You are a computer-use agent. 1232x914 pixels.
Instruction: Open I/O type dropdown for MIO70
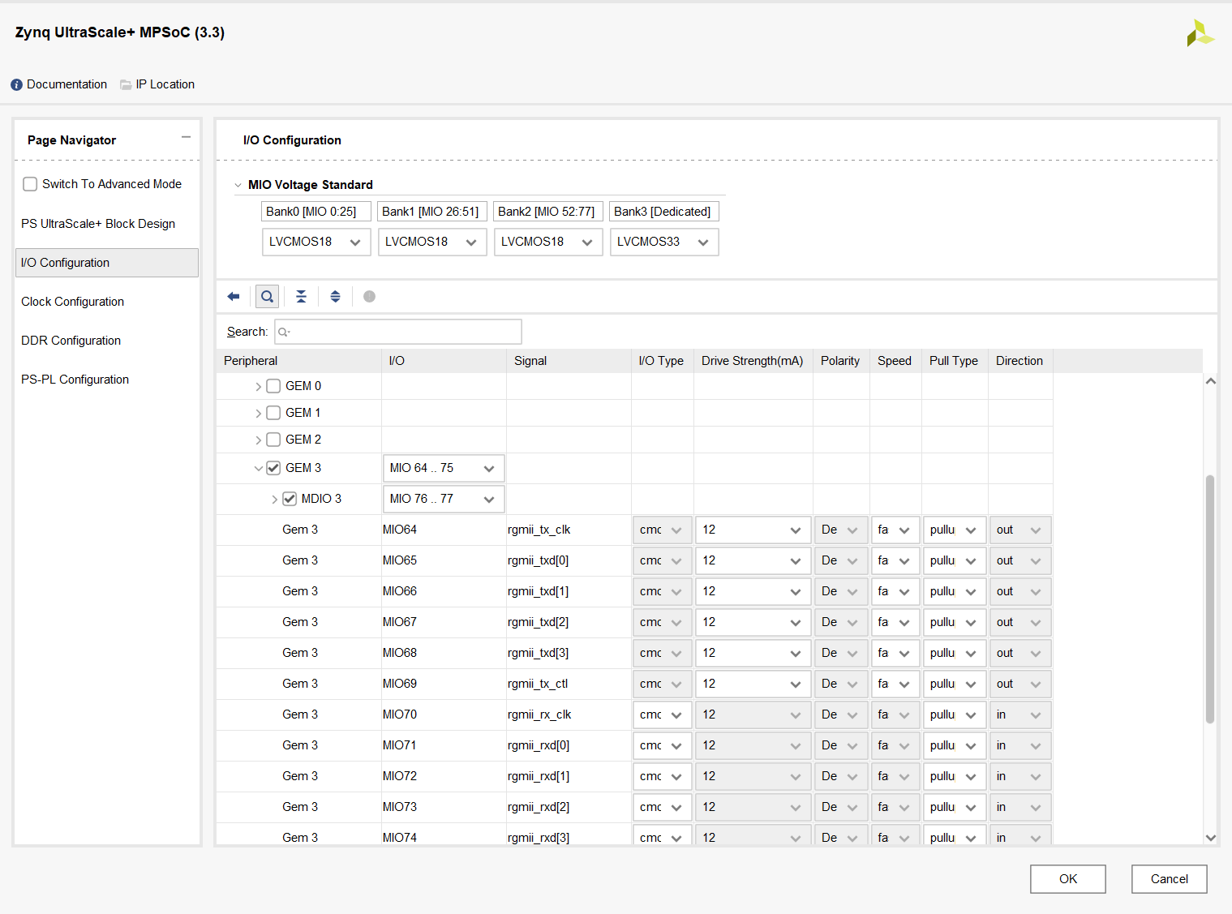(x=663, y=714)
